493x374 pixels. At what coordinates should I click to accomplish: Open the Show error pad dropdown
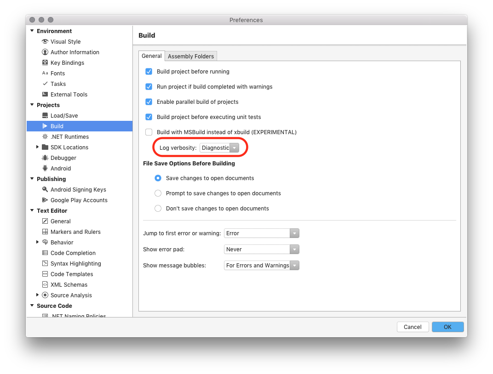[x=294, y=249]
